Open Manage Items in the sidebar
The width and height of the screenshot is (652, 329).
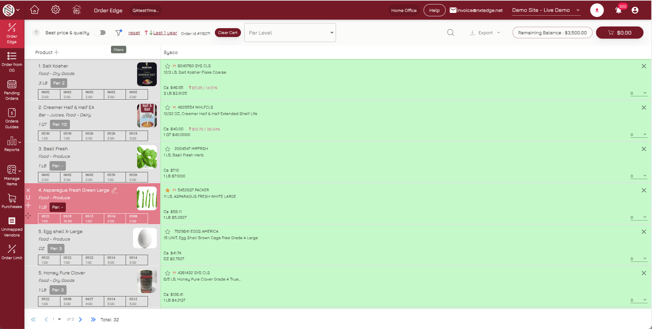coord(12,175)
